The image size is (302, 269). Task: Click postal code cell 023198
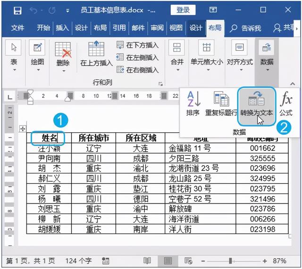(x=262, y=229)
